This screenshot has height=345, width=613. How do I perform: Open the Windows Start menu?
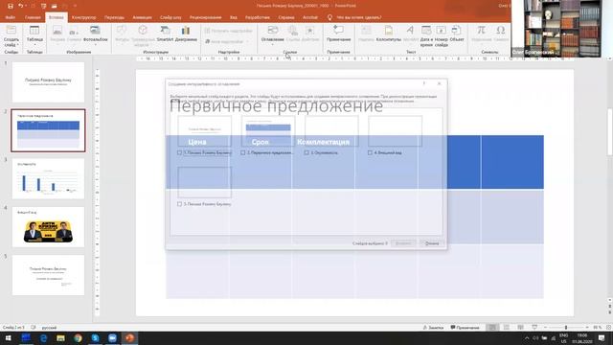point(9,338)
